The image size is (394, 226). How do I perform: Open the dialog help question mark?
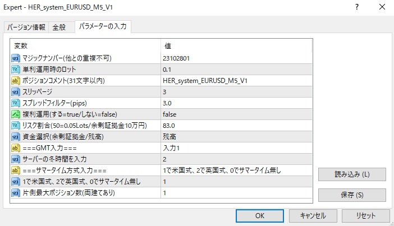click(x=357, y=8)
